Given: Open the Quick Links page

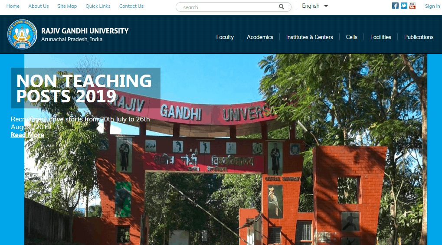Looking at the screenshot, I should [98, 6].
